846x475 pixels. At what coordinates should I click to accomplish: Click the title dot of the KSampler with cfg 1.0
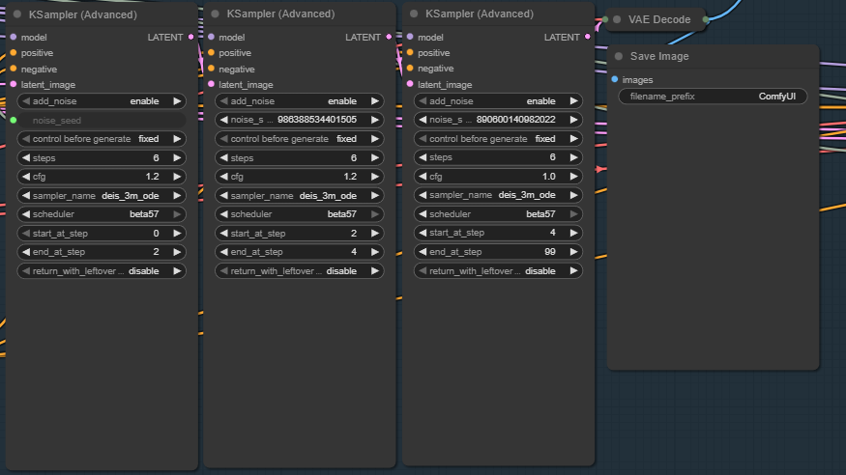(x=414, y=14)
